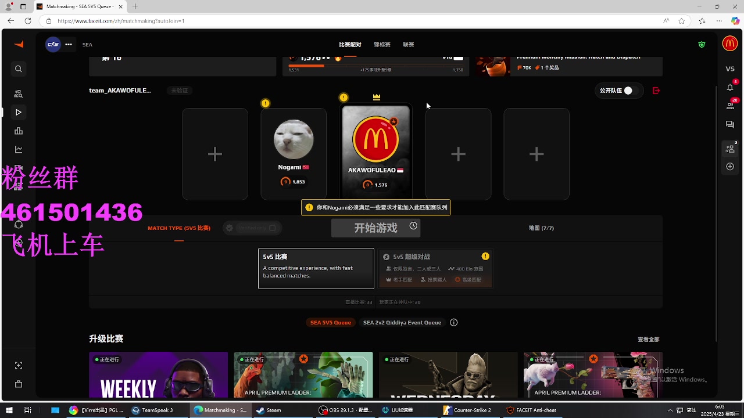The width and height of the screenshot is (744, 418).
Task: Open Nogami's player card
Action: point(294,154)
